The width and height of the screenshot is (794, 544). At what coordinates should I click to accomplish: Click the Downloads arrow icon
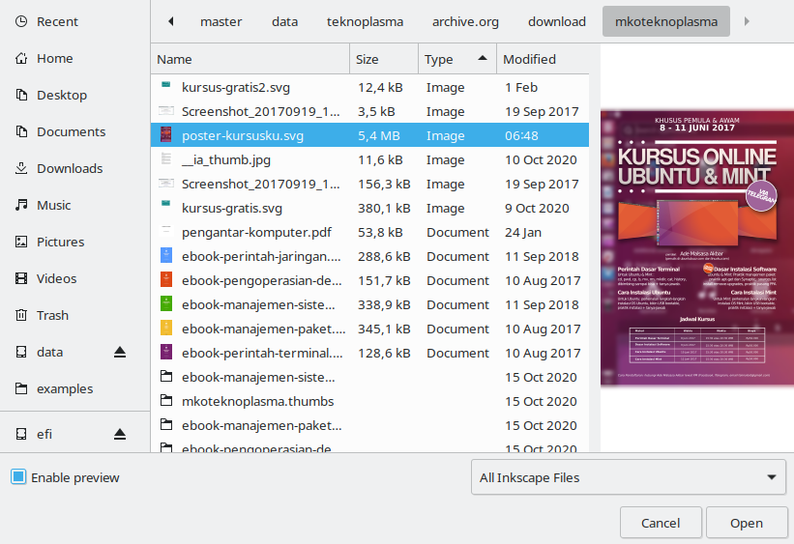click(x=21, y=168)
